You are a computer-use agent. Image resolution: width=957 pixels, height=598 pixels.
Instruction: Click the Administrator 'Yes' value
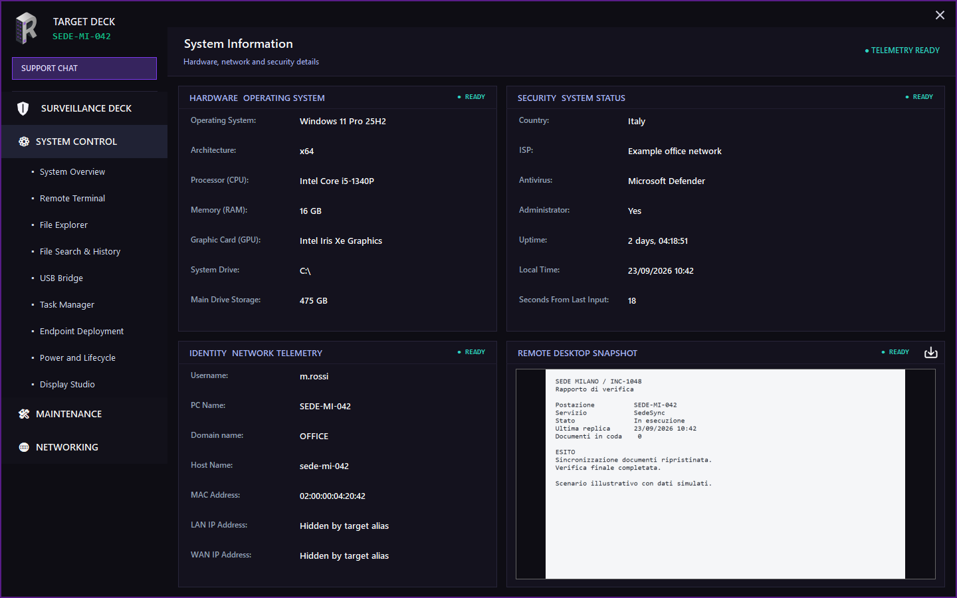coord(635,211)
